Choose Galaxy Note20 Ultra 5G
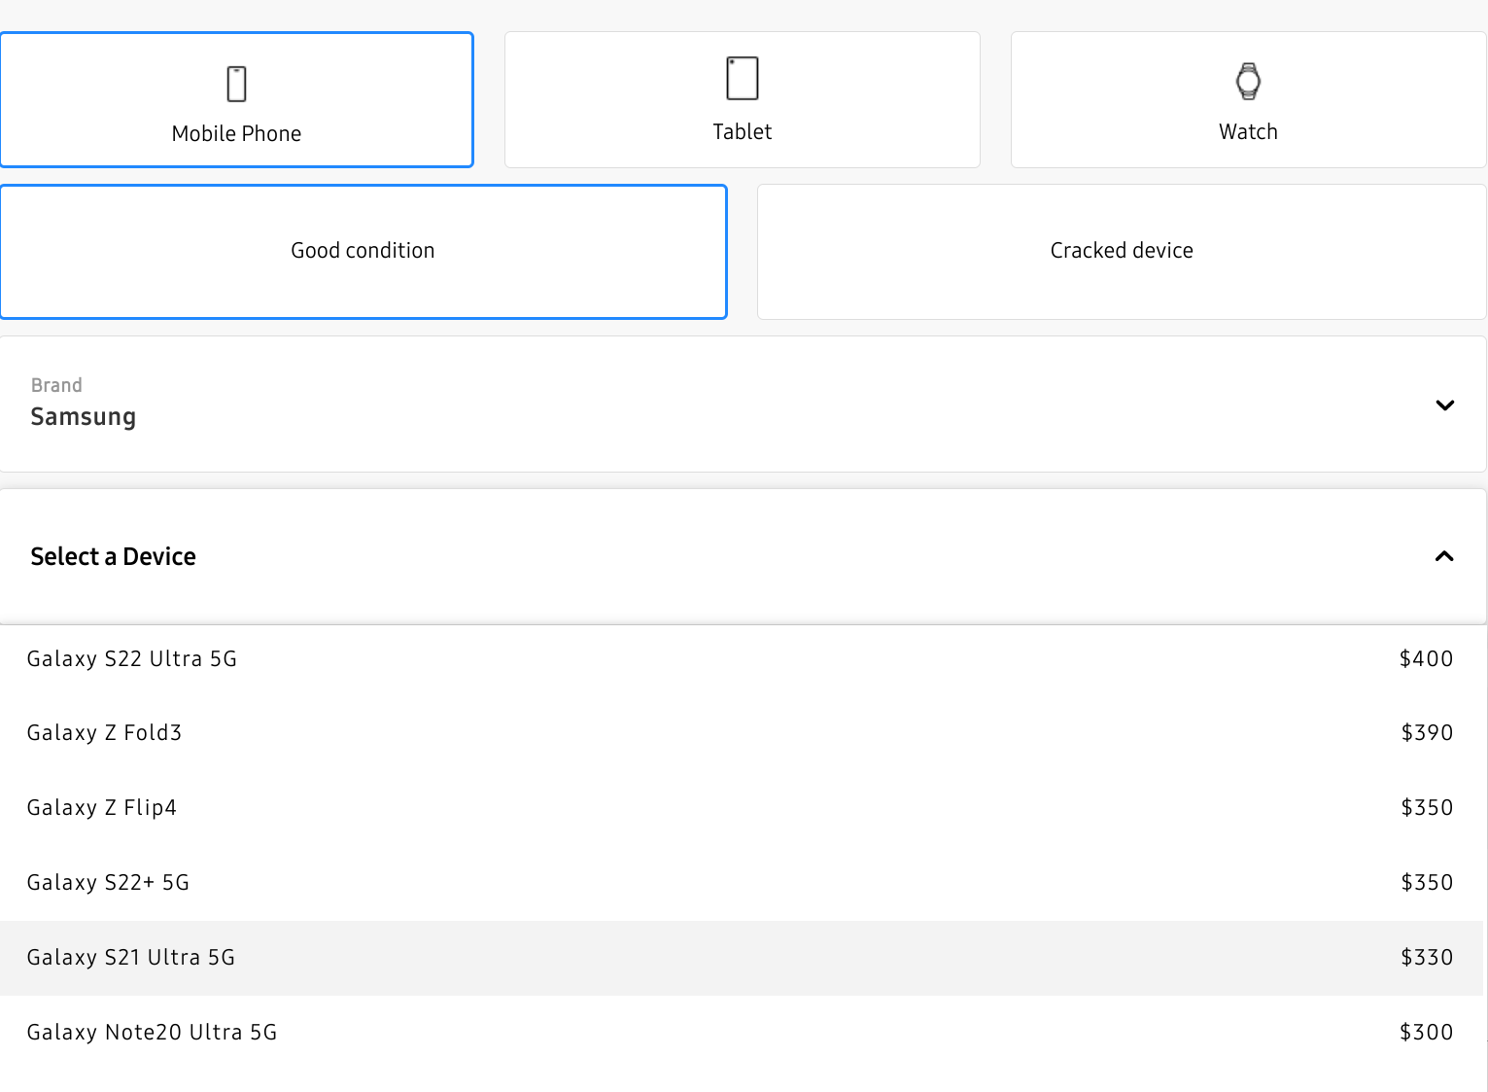The image size is (1488, 1092). [x=742, y=1033]
